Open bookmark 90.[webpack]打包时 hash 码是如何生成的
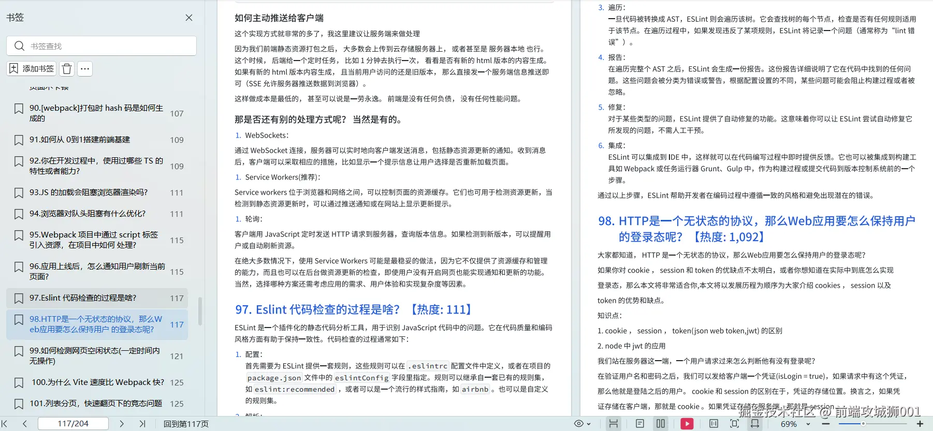The width and height of the screenshot is (933, 431). 97,113
